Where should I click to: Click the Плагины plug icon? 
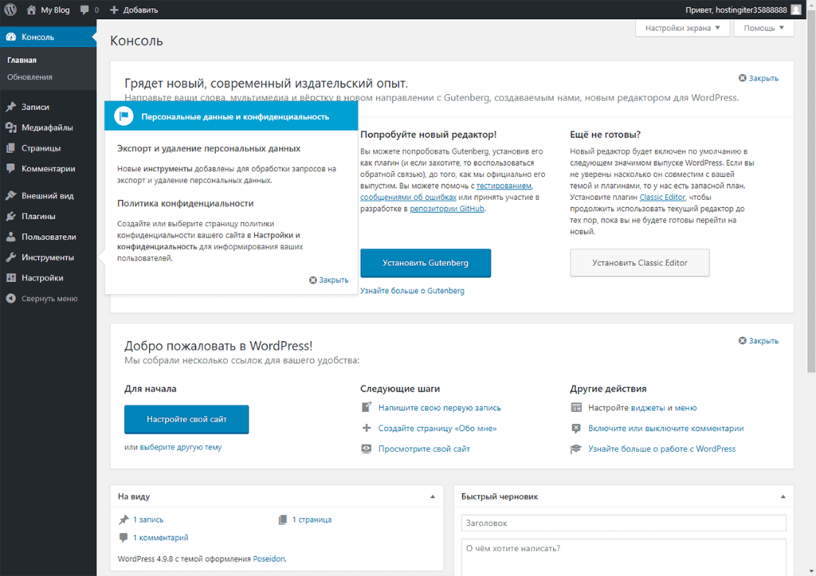[x=11, y=217]
